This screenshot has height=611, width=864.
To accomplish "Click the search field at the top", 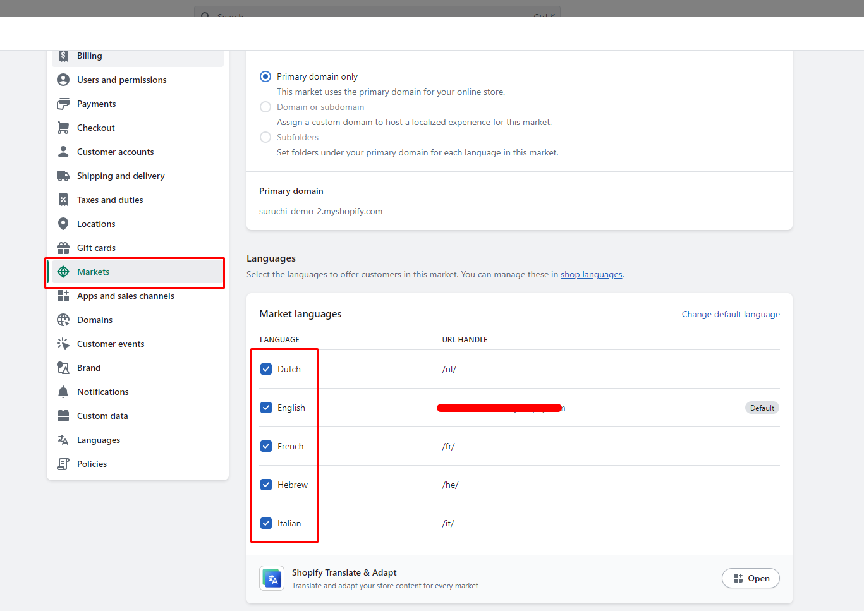I will tap(377, 13).
